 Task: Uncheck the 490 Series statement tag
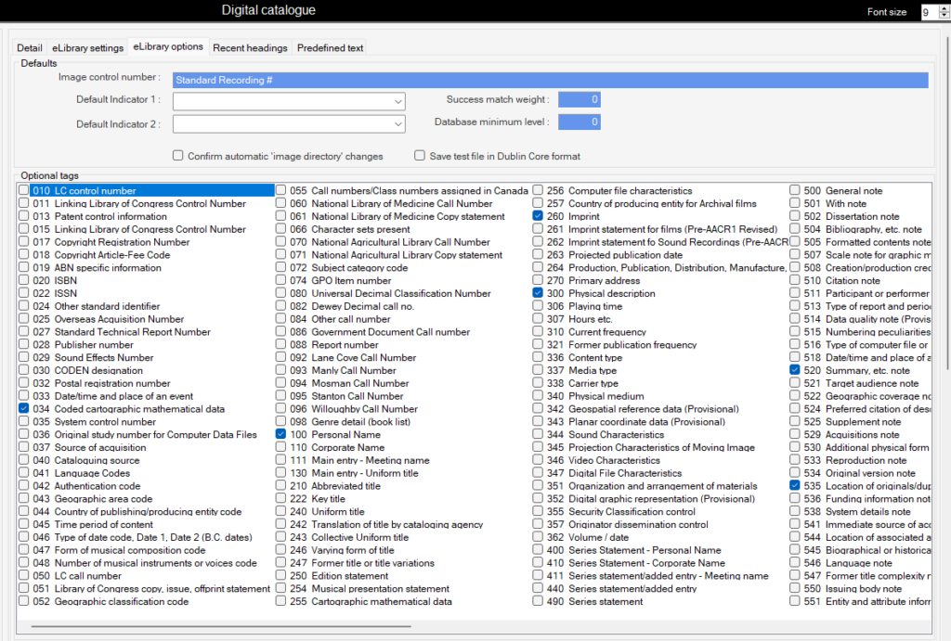pyautogui.click(x=537, y=600)
